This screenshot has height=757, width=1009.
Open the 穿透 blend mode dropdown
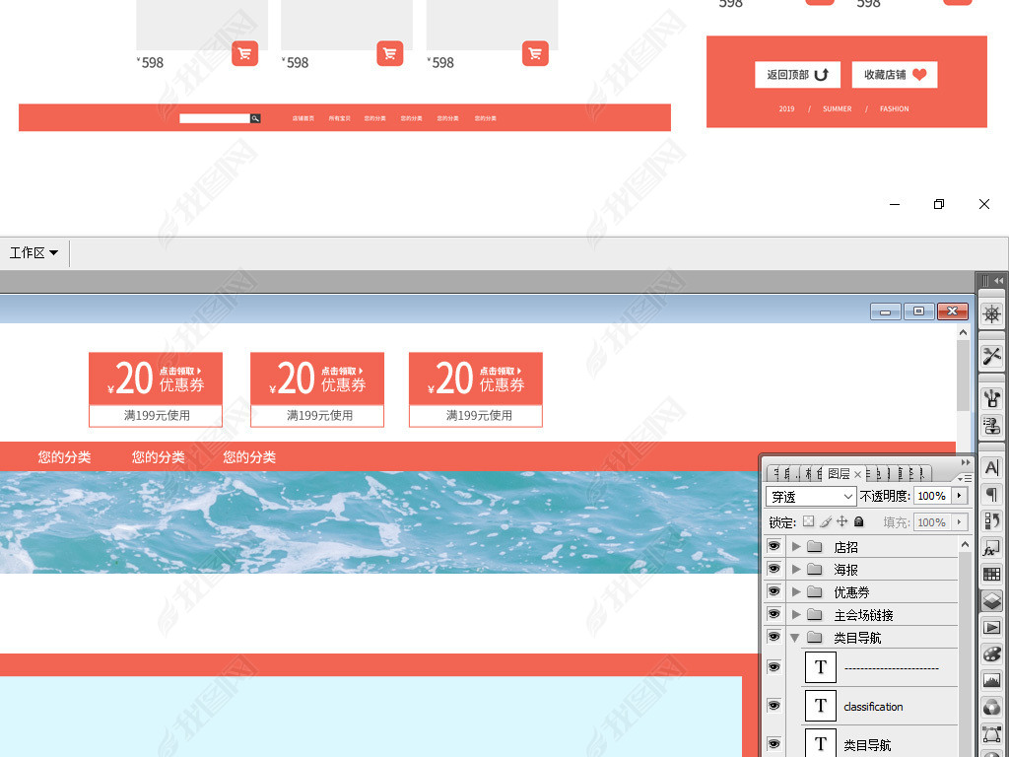coord(811,497)
